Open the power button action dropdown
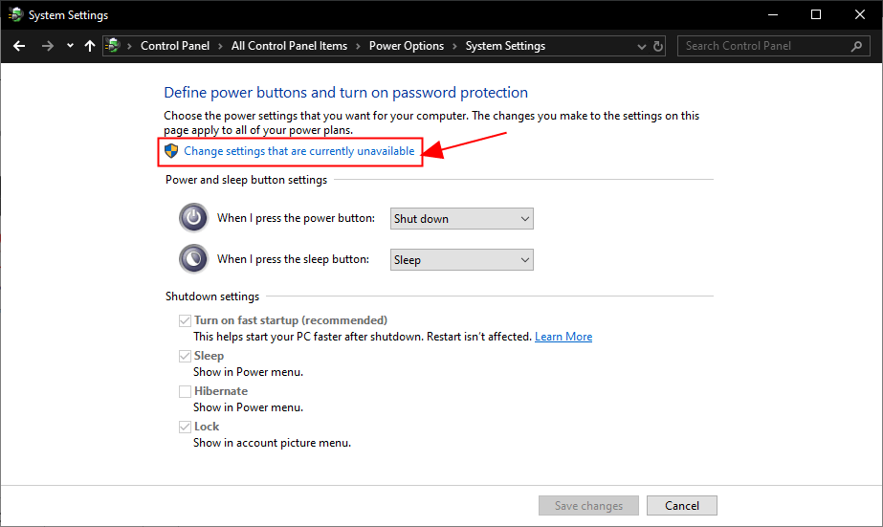Screen dimensions: 883x527 pyautogui.click(x=462, y=219)
